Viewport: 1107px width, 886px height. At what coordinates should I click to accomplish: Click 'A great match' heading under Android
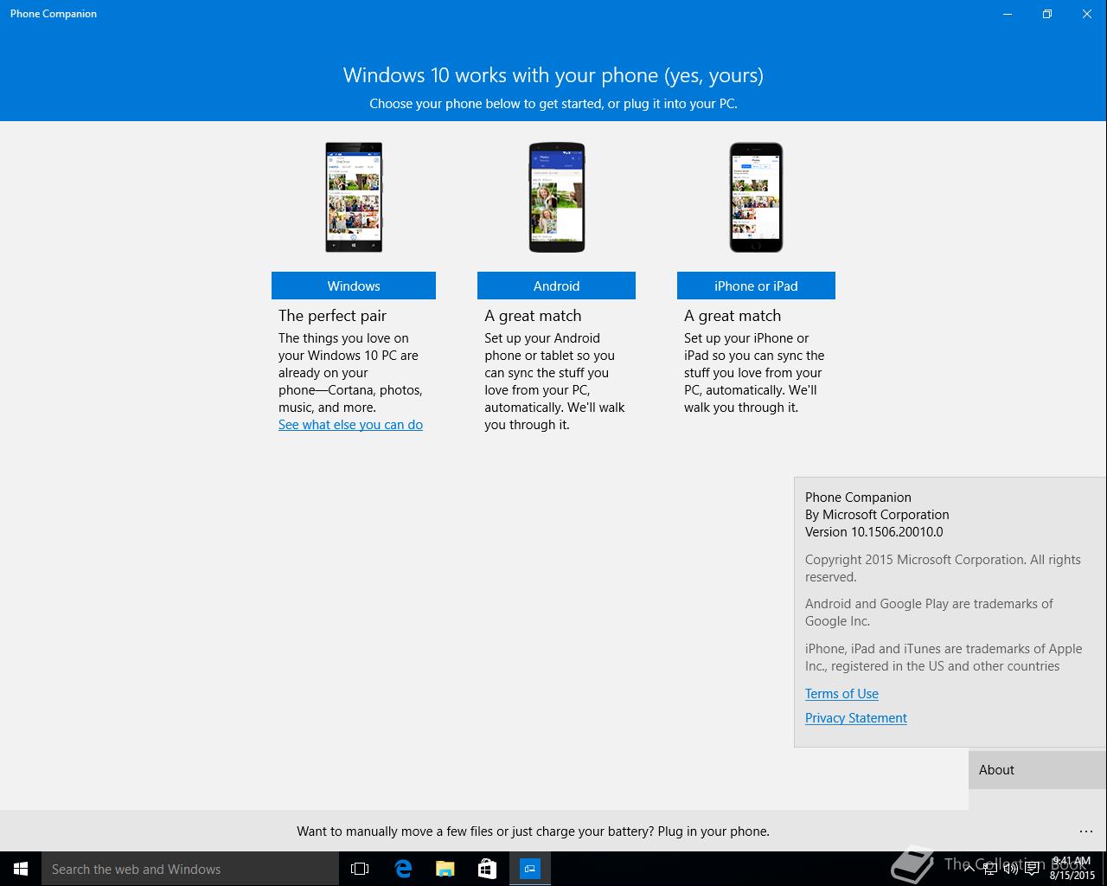533,316
